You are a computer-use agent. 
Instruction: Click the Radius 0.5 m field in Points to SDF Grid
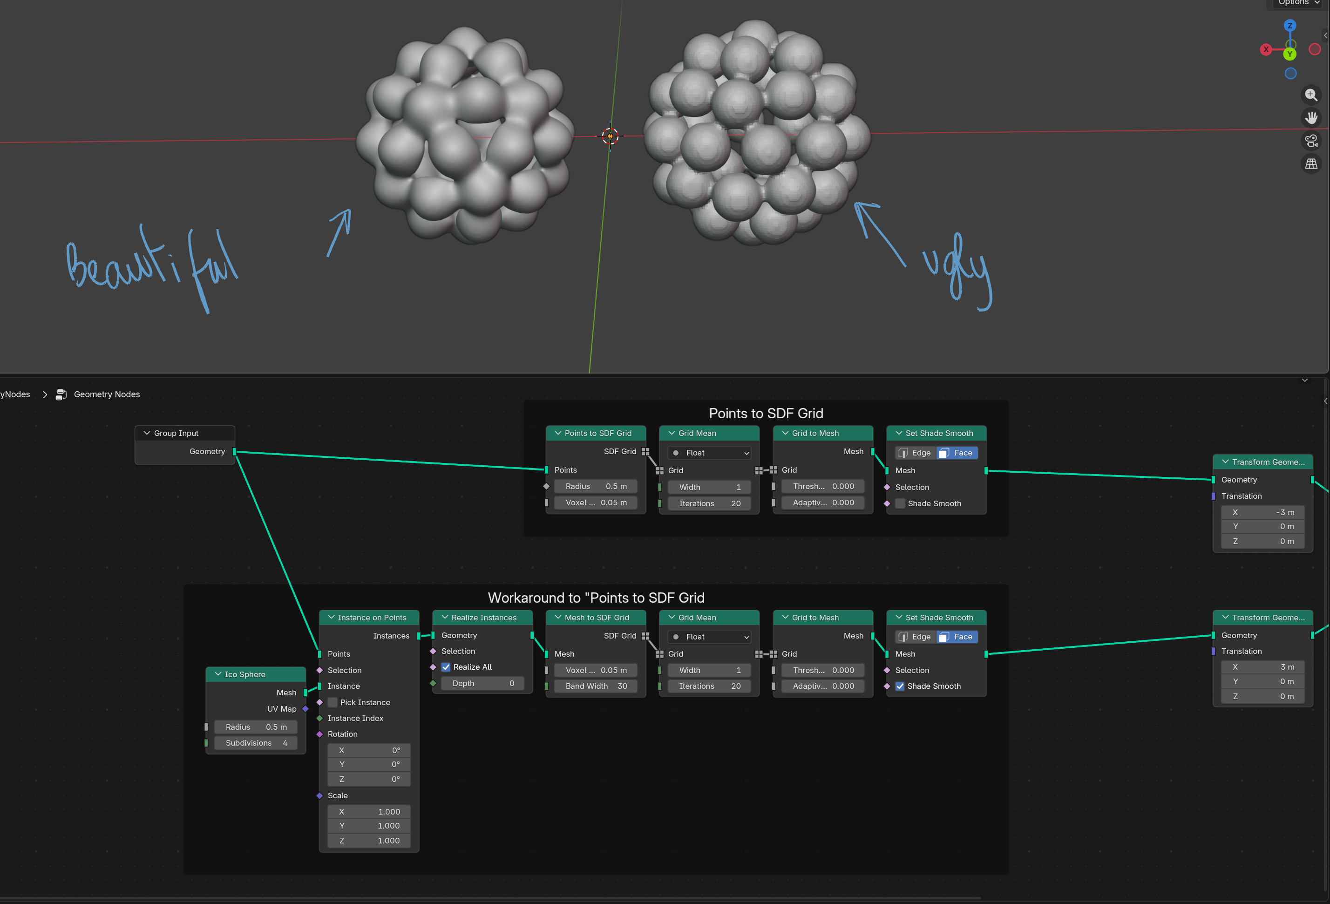point(596,487)
